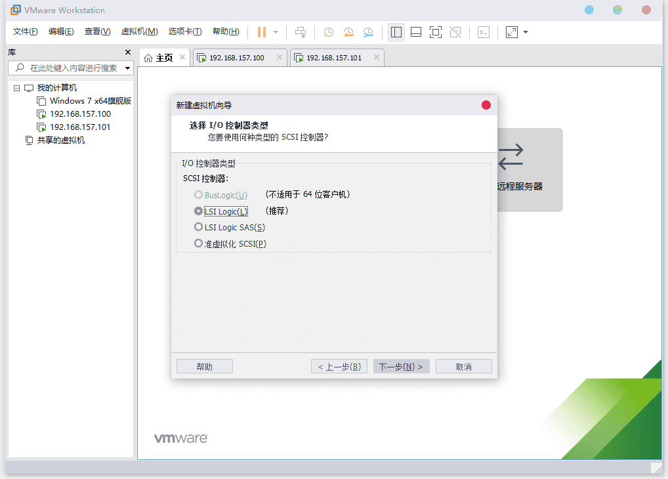Open the snapshot manager wrench icon
The height and width of the screenshot is (479, 668).
(368, 32)
